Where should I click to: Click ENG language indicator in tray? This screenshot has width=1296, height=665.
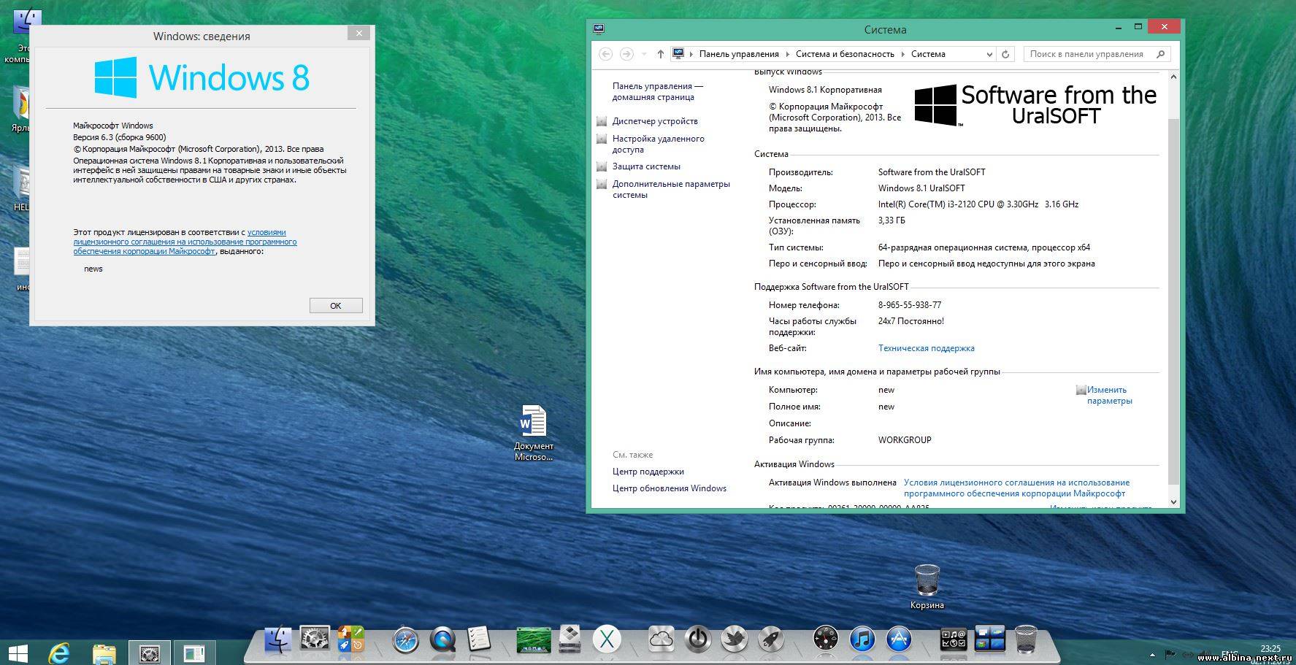tap(1230, 655)
